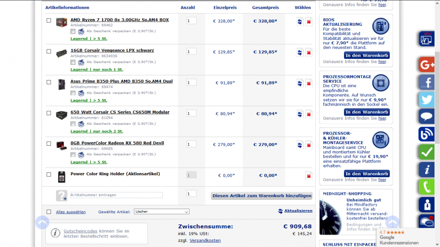
Task: Open the chat icon with red dot
Action: coord(427,221)
